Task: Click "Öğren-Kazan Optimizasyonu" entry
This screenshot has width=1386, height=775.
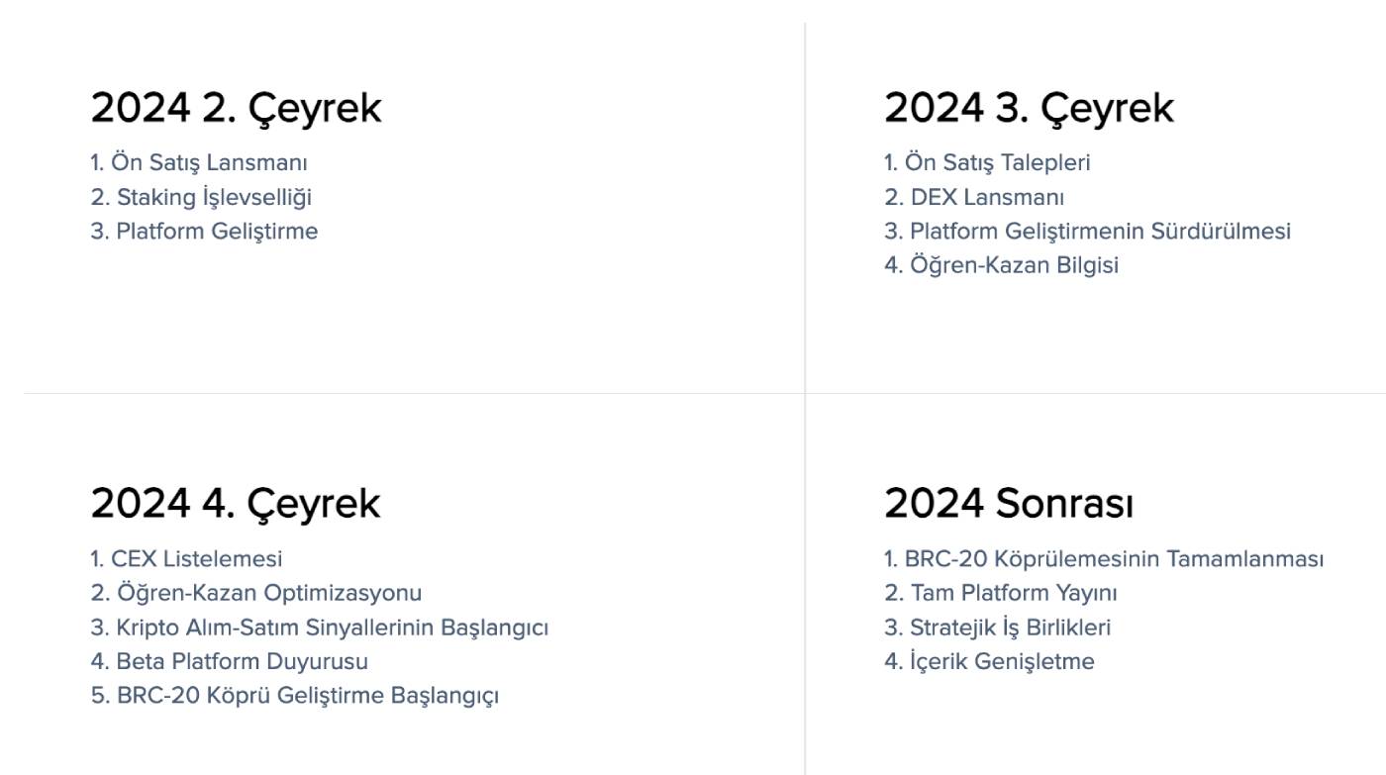Action: (269, 593)
